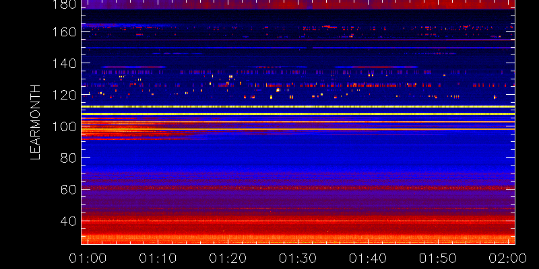Click the 01:20 time axis label
539x269 pixels.
click(228, 258)
